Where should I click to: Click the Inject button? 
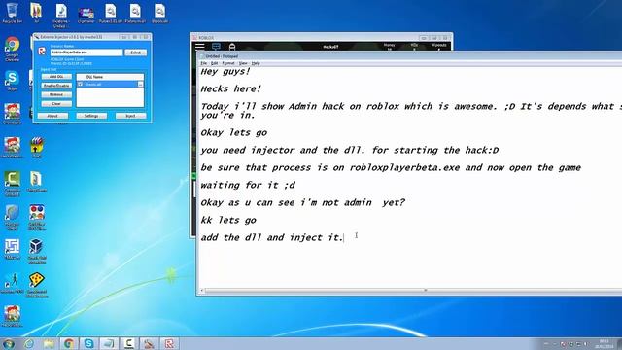click(x=130, y=116)
